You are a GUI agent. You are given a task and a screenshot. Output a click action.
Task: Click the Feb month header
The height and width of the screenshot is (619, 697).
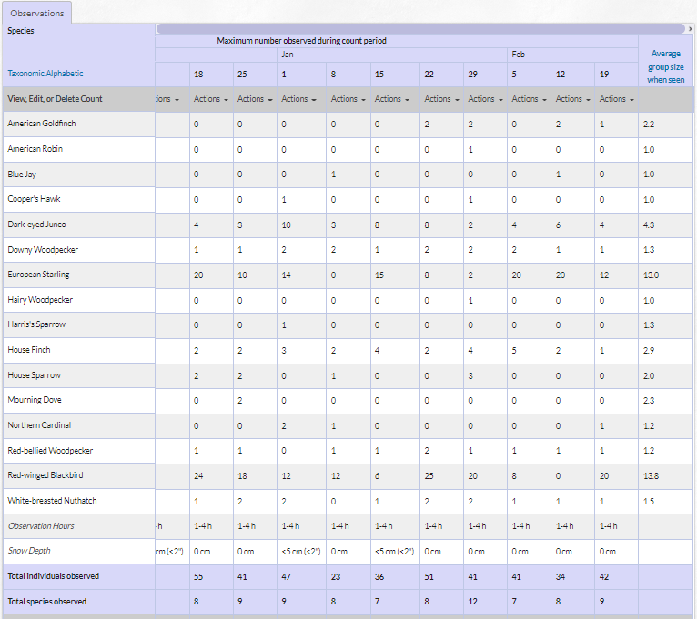pyautogui.click(x=518, y=55)
